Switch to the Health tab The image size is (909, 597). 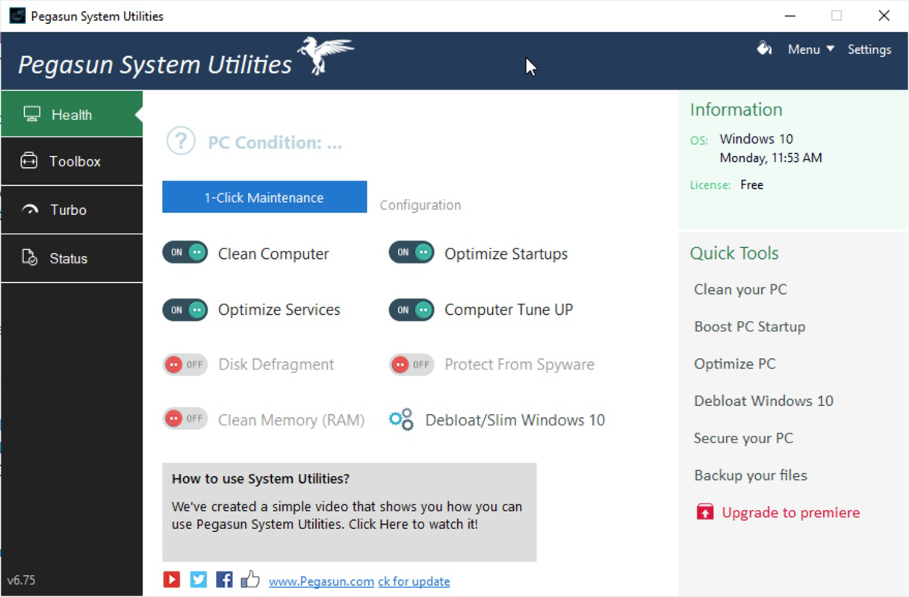point(72,114)
